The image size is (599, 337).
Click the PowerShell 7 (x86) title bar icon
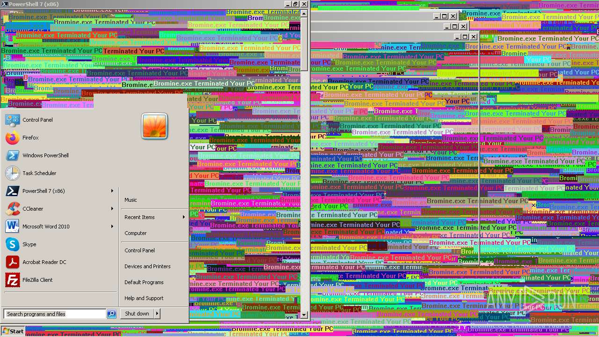[x=4, y=4]
